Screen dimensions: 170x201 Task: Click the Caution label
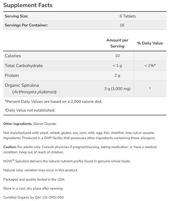tap(10, 147)
